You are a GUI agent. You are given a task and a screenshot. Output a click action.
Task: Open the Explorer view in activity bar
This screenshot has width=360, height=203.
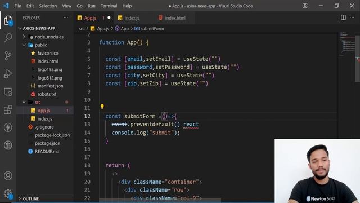(x=8, y=20)
